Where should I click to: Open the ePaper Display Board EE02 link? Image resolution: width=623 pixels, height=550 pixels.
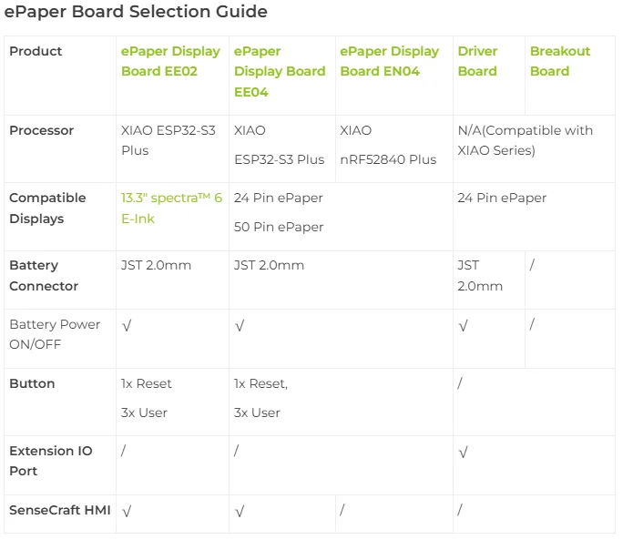[x=170, y=61]
